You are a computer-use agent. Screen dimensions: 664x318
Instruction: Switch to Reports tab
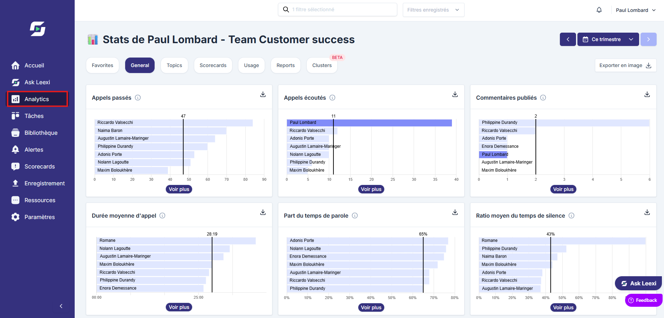[286, 65]
